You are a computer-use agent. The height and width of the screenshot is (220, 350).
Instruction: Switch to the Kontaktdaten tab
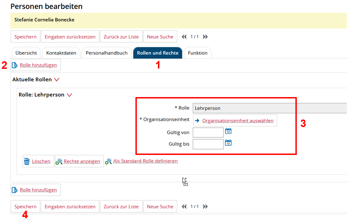[x=61, y=53]
